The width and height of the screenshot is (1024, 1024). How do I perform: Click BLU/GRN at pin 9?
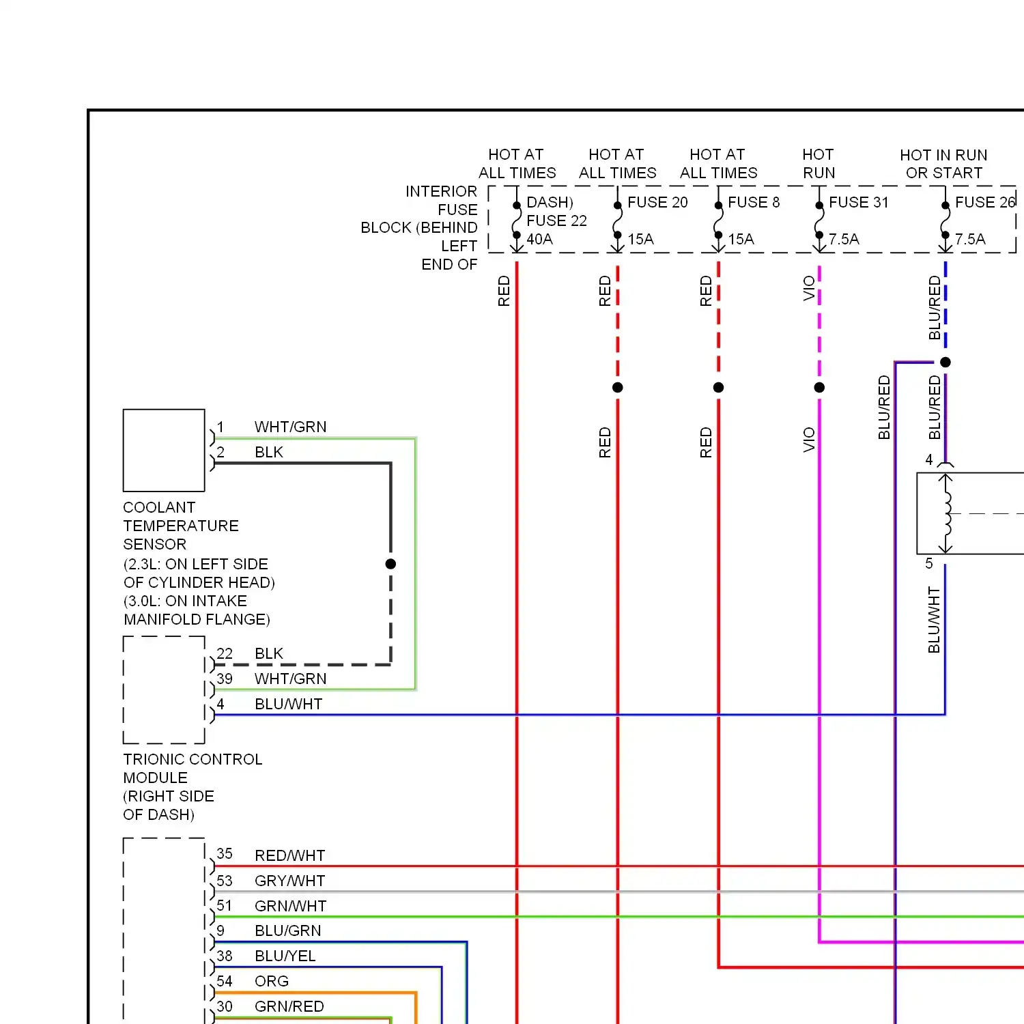tap(287, 930)
